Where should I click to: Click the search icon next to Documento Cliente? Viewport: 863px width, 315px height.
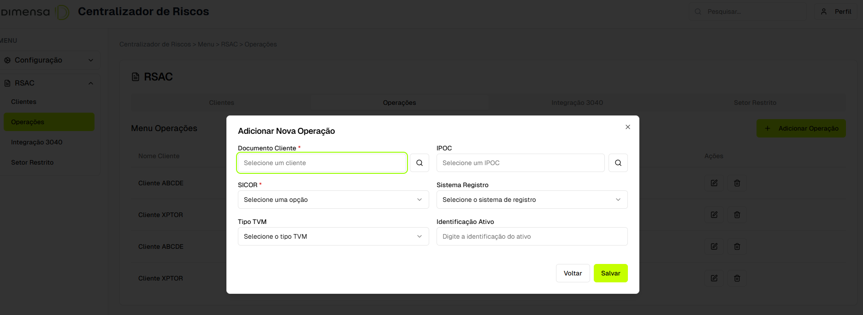click(x=420, y=163)
